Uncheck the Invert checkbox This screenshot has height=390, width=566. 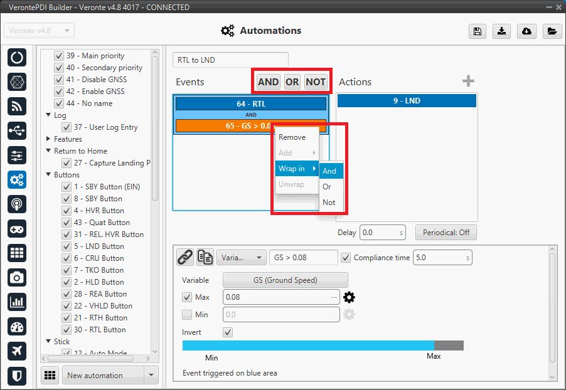pos(228,332)
